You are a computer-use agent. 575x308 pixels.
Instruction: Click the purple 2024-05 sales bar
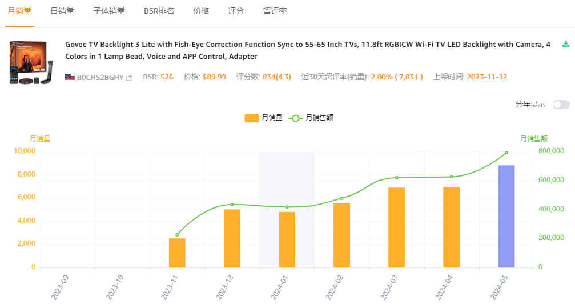pyautogui.click(x=506, y=216)
